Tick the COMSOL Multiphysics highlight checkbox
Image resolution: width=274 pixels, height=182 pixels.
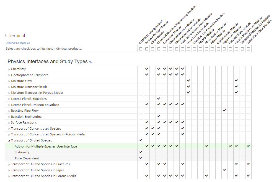coord(141,49)
